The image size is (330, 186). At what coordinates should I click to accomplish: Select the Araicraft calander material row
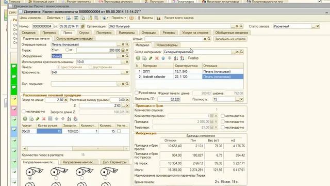click(189, 77)
